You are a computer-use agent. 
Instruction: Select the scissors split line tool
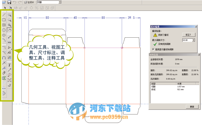4,68
